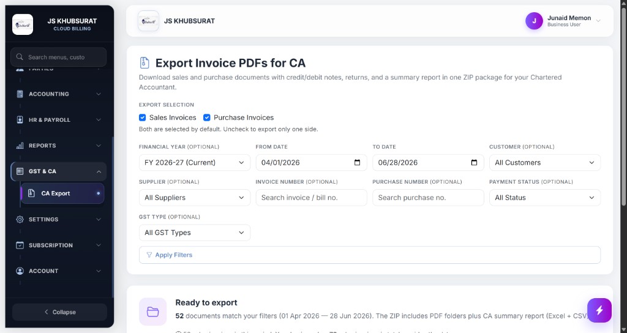Click the HR & Payroll badge icon
This screenshot has width=627, height=333.
click(20, 120)
